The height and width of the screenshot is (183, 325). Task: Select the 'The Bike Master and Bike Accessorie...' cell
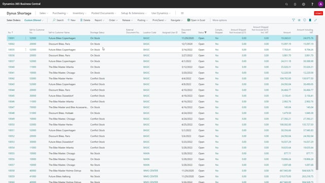tap(69, 107)
